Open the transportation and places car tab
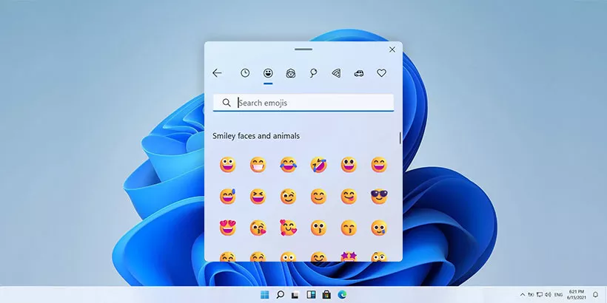Screen dimensions: 607x303 pyautogui.click(x=359, y=73)
